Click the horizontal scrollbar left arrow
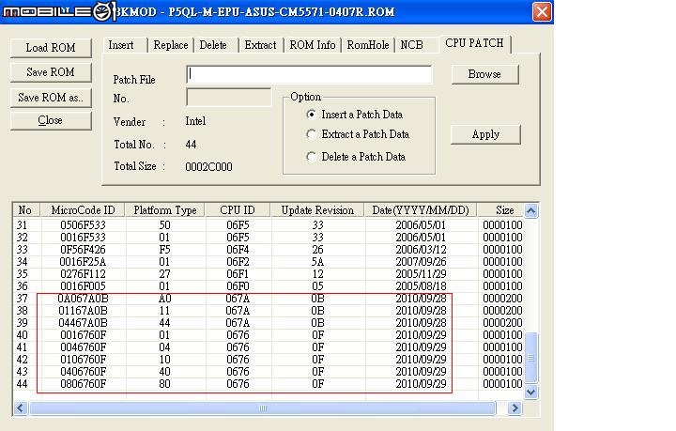Image resolution: width=676 pixels, height=431 pixels. tap(21, 408)
